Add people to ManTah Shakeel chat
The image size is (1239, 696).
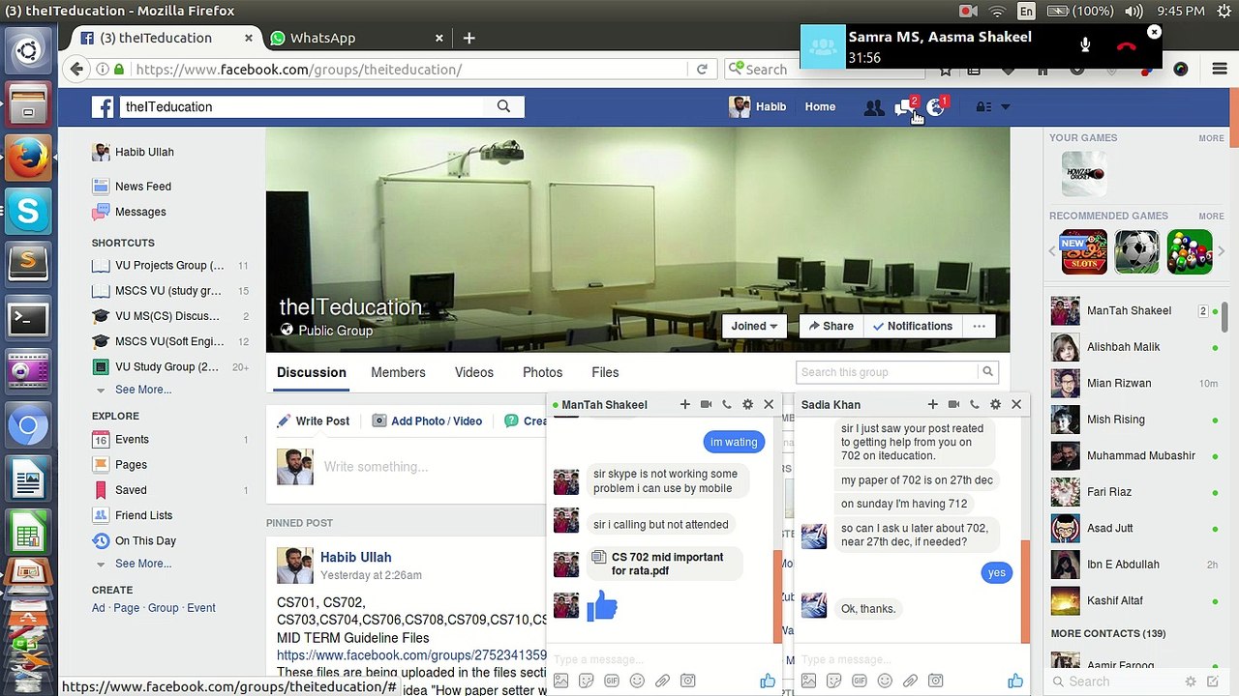[685, 404]
